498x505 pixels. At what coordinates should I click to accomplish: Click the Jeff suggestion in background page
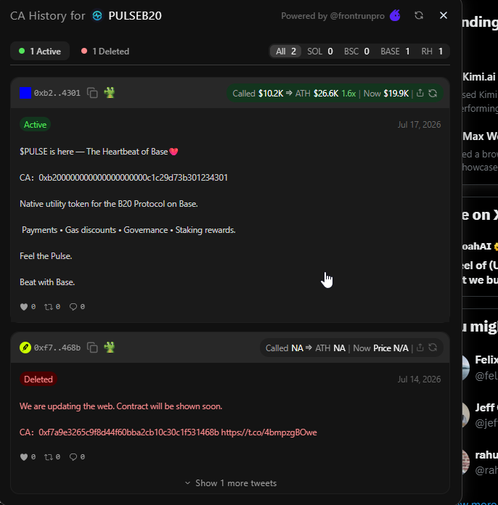(x=481, y=415)
